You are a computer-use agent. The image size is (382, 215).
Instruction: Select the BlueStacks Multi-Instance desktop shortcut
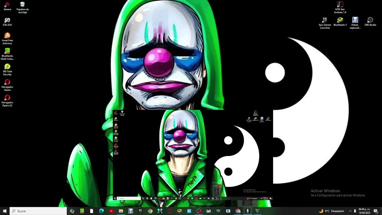pos(7,54)
